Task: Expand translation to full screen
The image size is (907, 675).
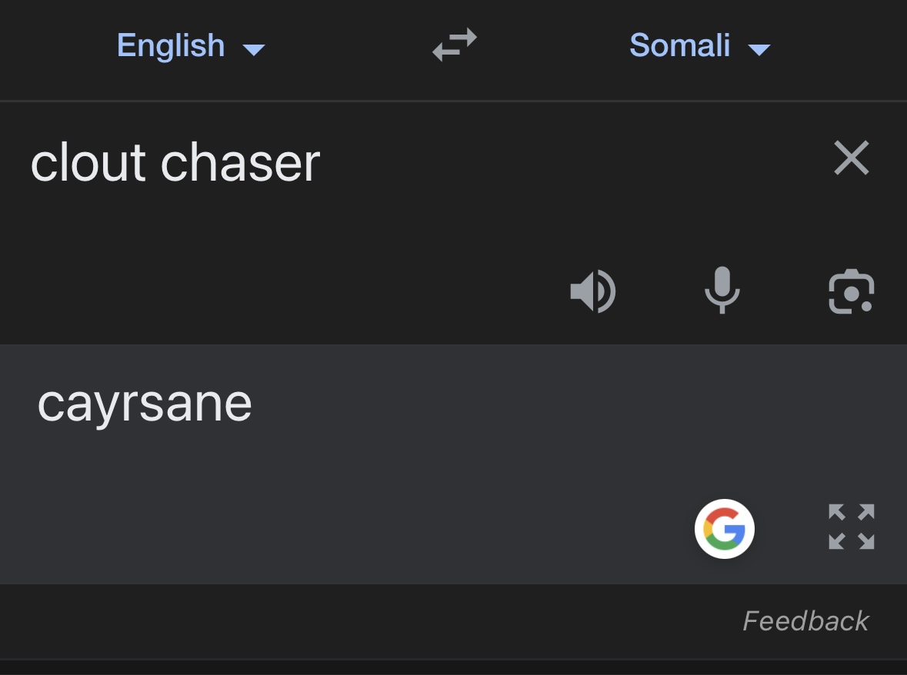Action: click(851, 527)
